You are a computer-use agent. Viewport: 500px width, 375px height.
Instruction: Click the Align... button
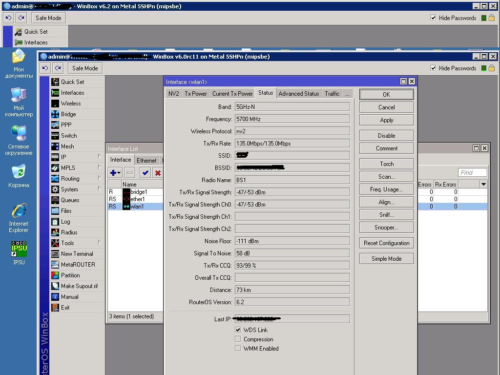coord(387,202)
